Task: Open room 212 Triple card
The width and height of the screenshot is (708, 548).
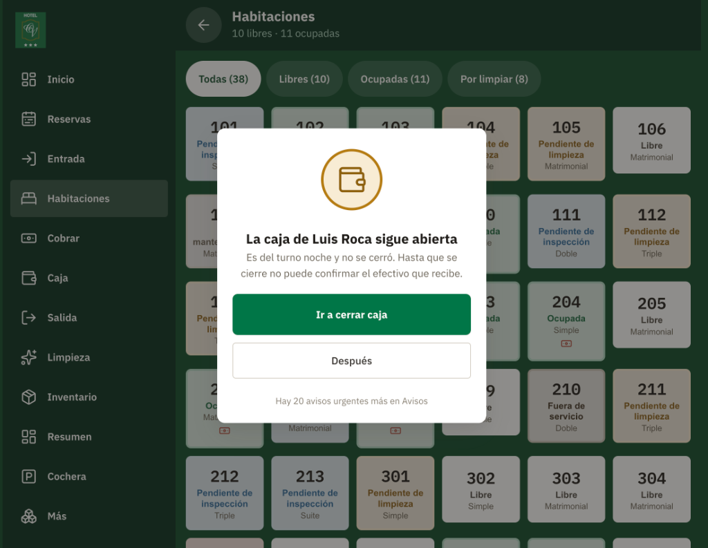Action: 225,493
